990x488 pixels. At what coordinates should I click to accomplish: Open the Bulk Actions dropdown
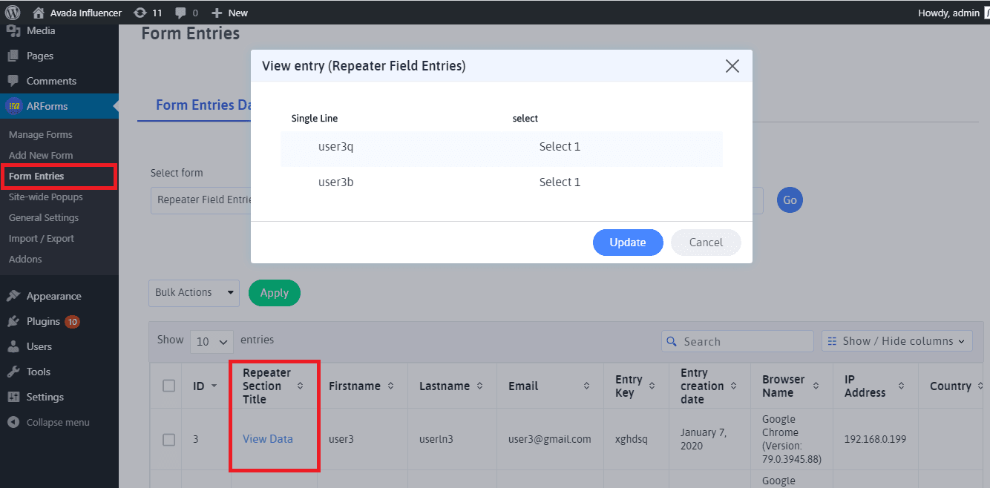(194, 292)
